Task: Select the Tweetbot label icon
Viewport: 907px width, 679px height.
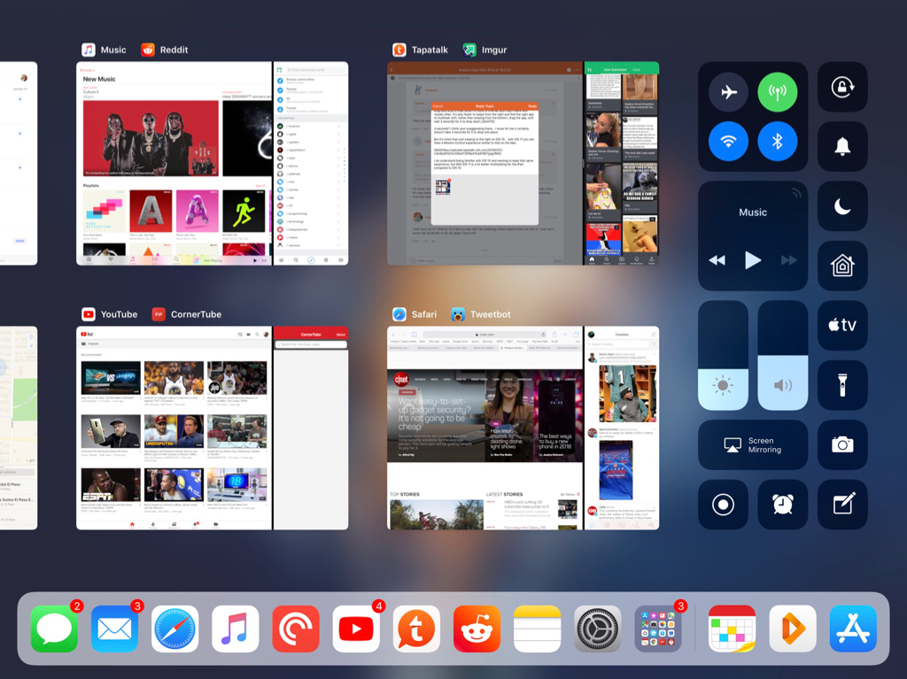Action: (458, 314)
